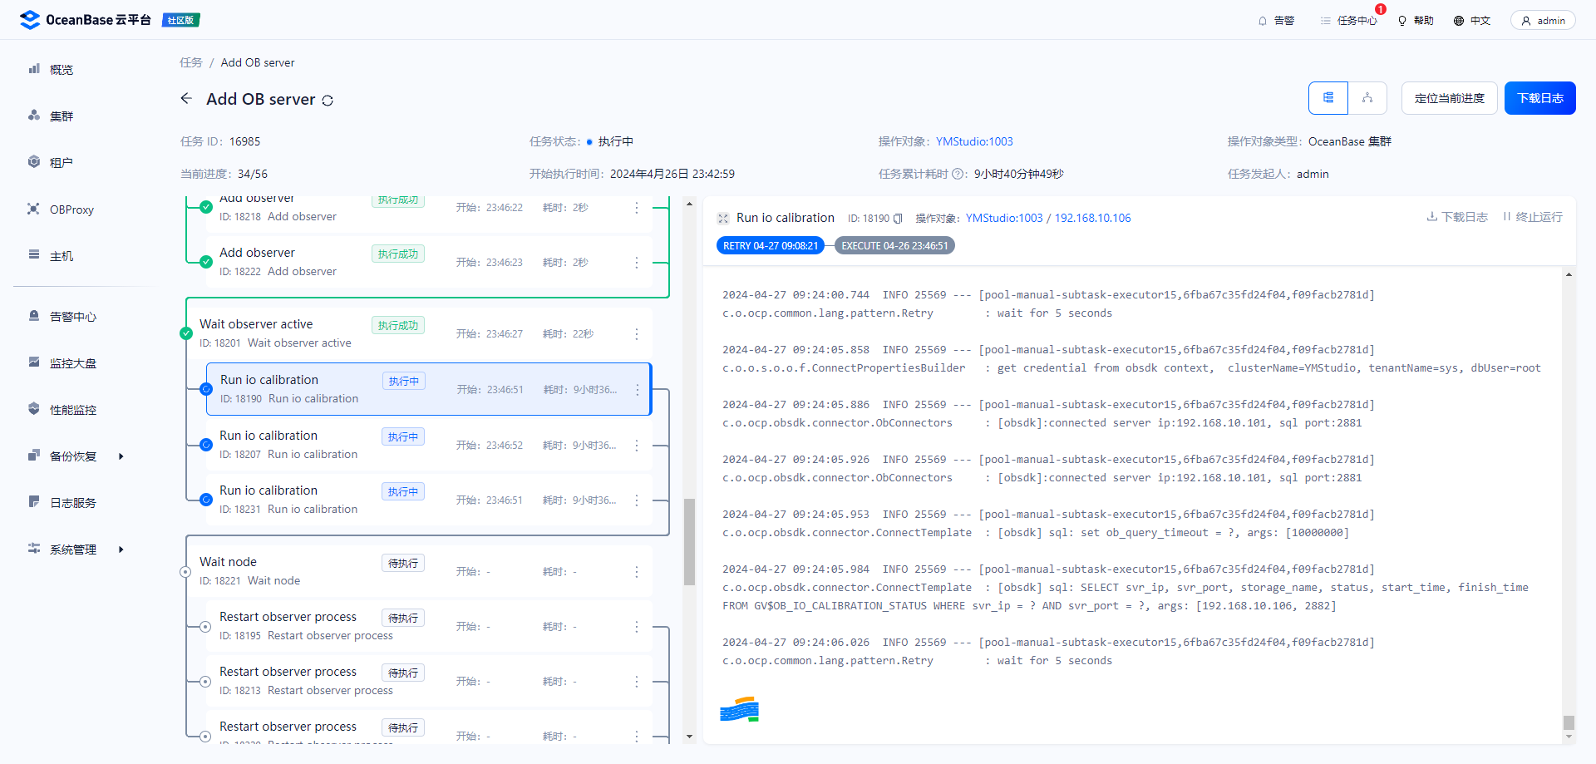Expand the log panel to fullscreen
This screenshot has height=764, width=1596.
[723, 219]
